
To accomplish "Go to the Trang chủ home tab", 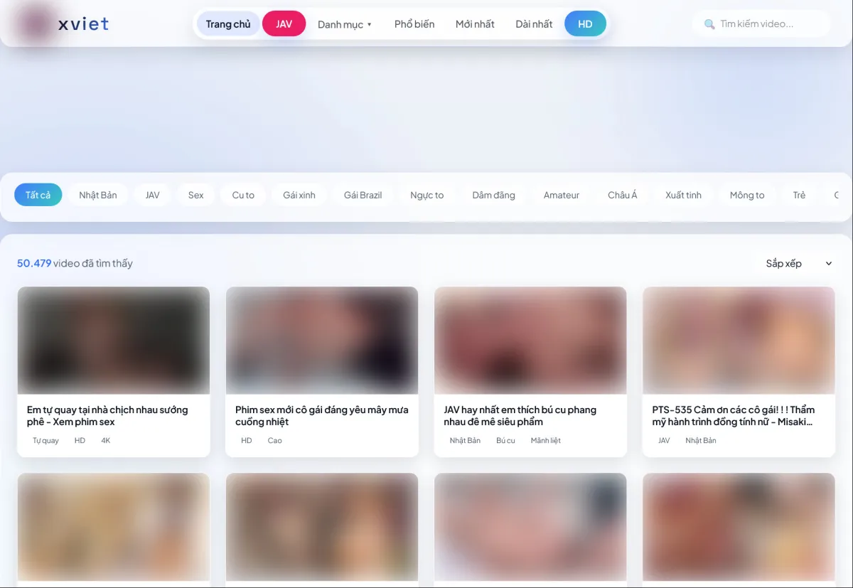I will click(x=227, y=24).
